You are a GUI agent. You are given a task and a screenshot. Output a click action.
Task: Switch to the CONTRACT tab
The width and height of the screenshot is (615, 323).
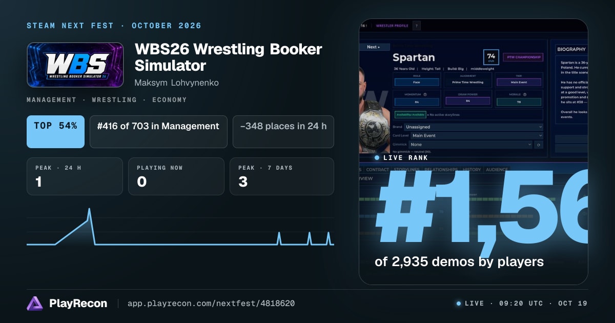[377, 170]
